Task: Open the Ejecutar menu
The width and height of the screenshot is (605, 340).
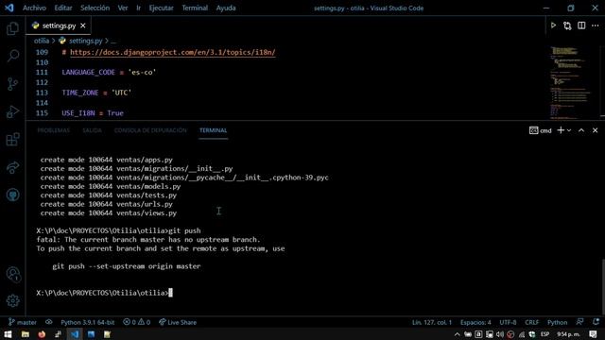Action: (x=162, y=8)
